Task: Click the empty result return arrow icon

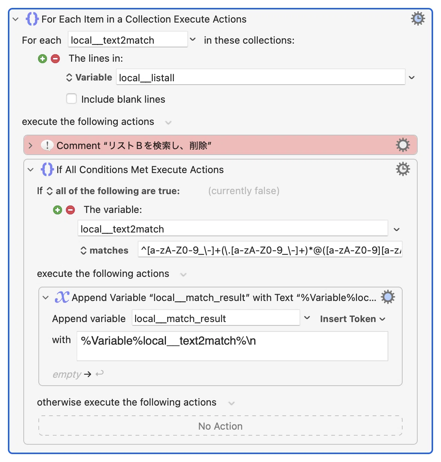Action: tap(99, 374)
